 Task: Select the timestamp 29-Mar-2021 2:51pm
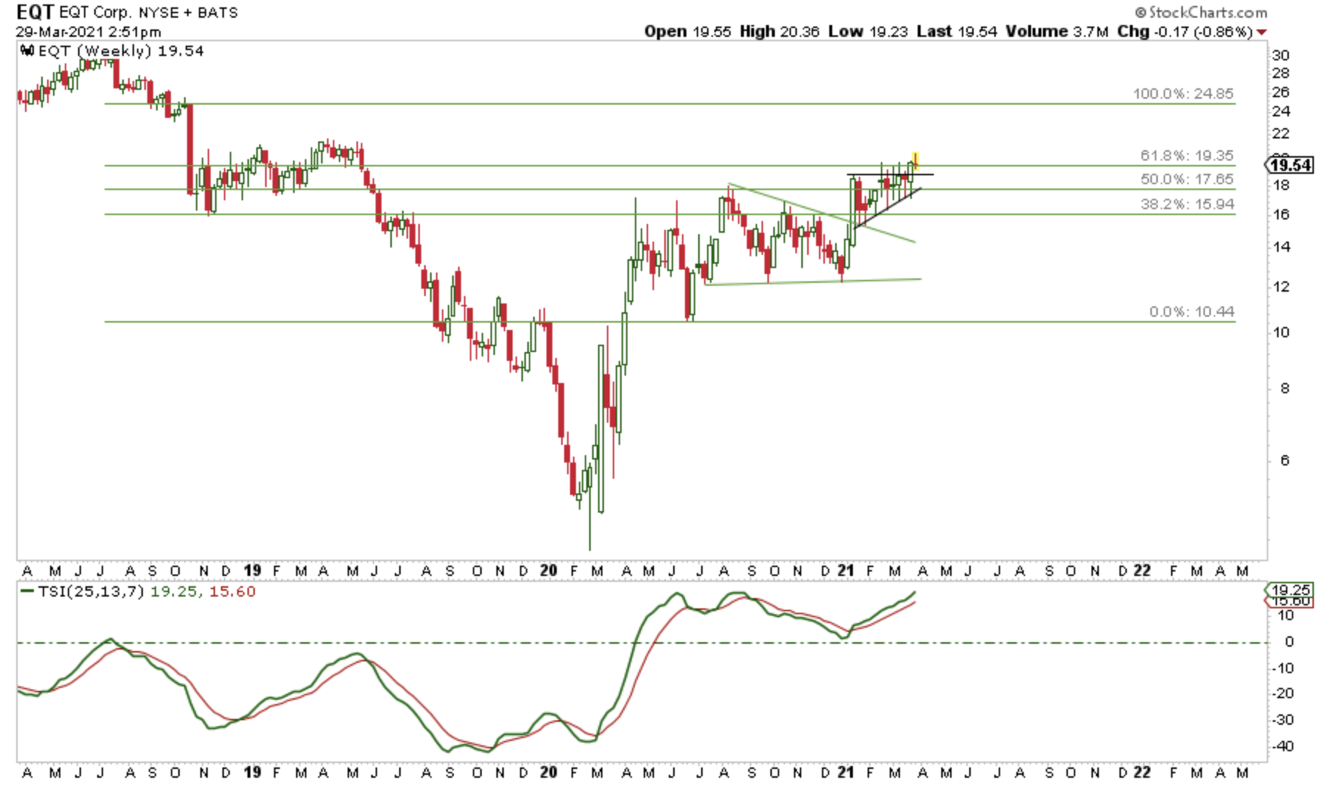point(88,32)
